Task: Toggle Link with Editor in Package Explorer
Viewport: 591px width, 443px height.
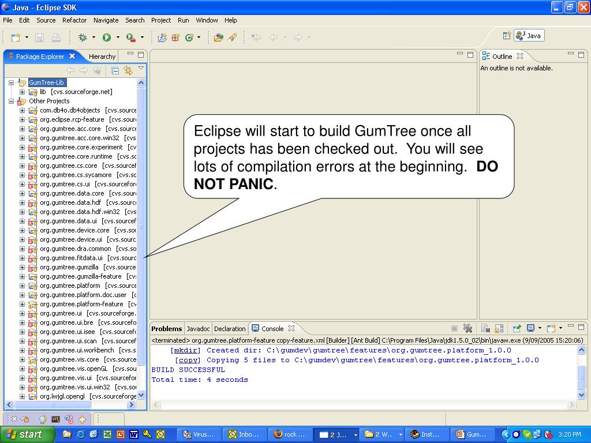Action: (128, 70)
